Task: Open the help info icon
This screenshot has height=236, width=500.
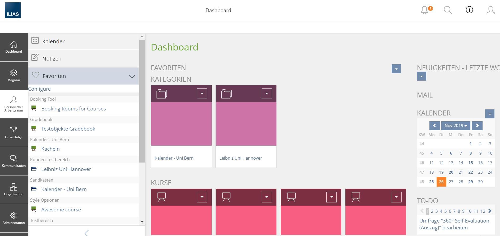Action: point(469,10)
